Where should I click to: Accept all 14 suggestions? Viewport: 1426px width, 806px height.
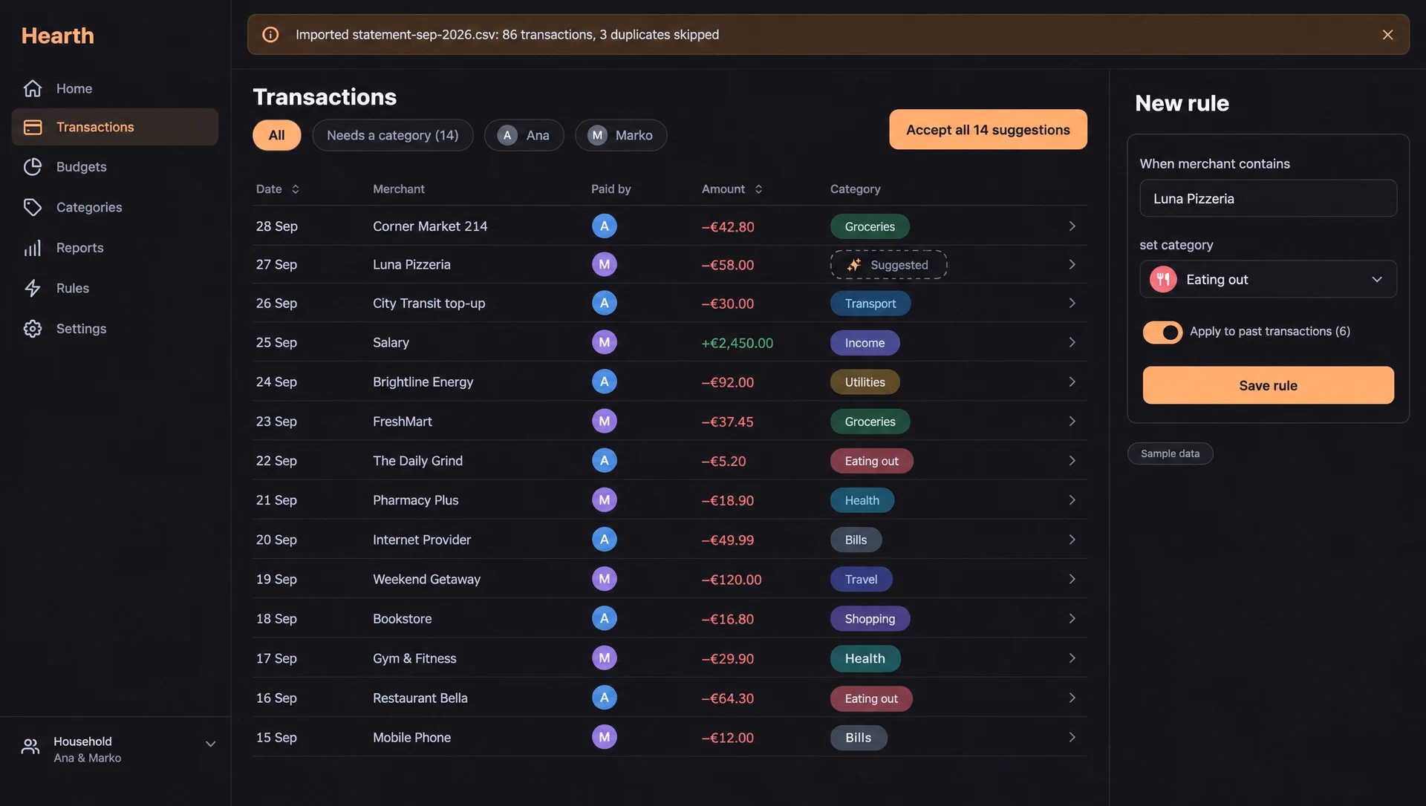coord(988,130)
